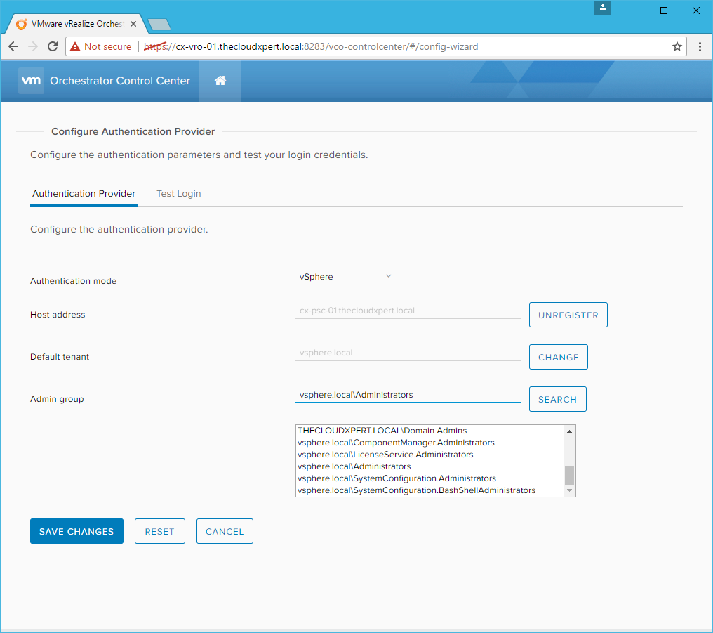The height and width of the screenshot is (633, 713).
Task: Click the VMware vm logo
Action: (x=32, y=81)
